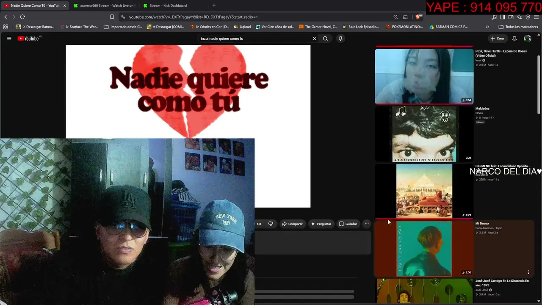The image size is (542, 305).
Task: Open the Scarface The Wor... bookmark
Action: 79,27
